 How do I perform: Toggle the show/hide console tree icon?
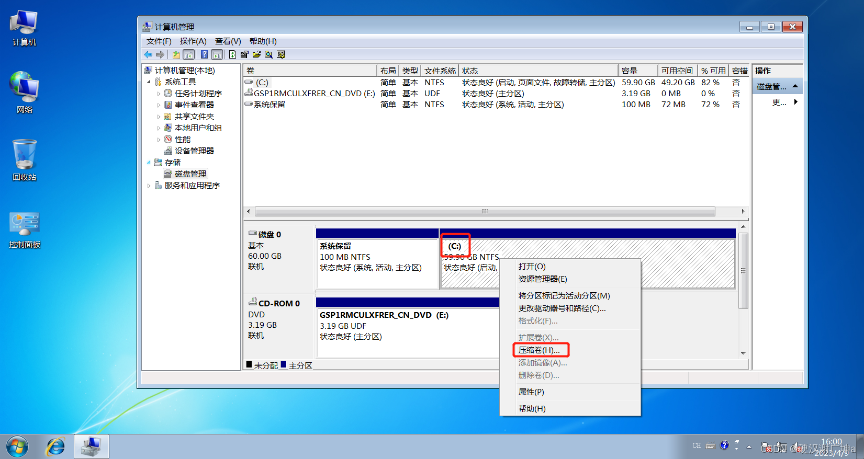coord(188,54)
